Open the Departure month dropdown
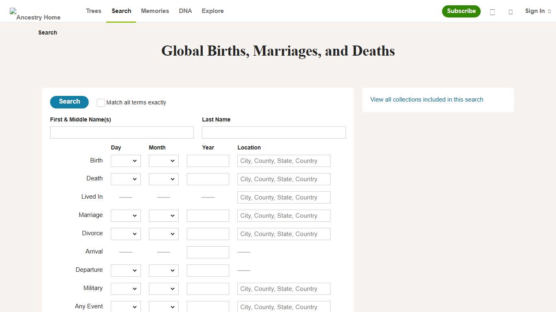This screenshot has height=312, width=556. (x=163, y=270)
